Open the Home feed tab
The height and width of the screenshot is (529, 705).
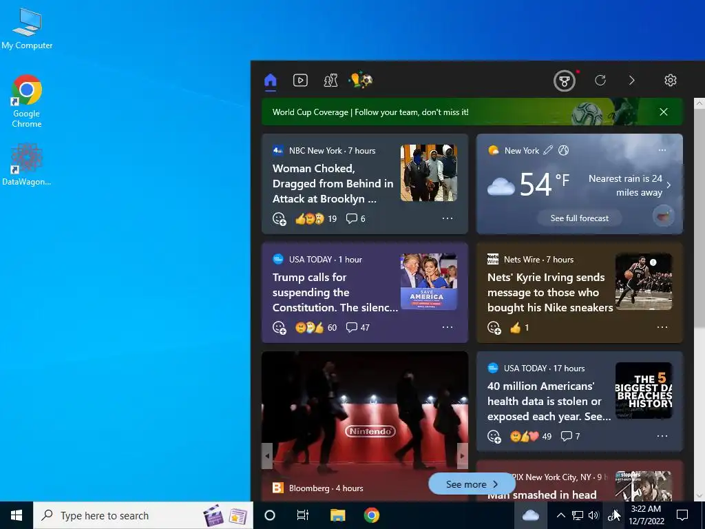(270, 81)
